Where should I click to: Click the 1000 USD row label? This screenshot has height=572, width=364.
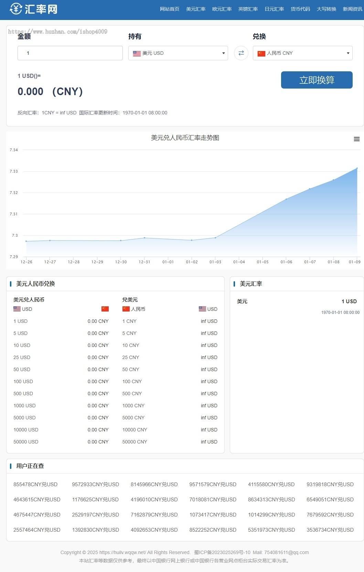[24, 406]
